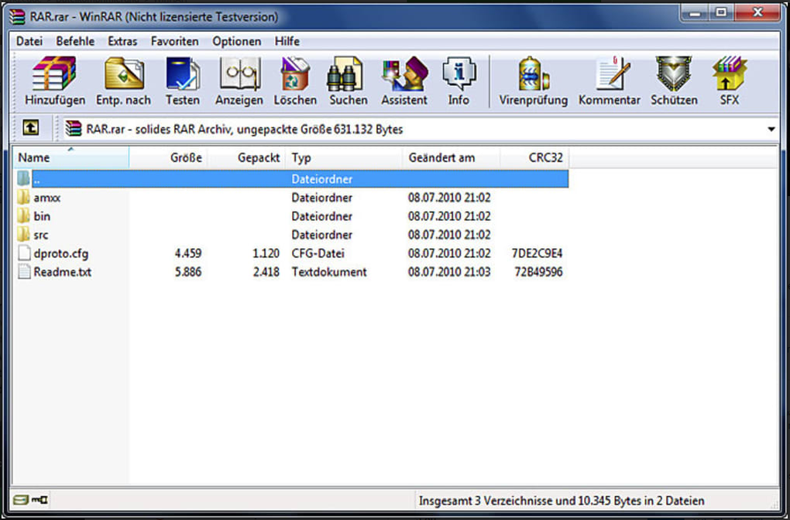Click packed value 2.418
Viewport: 790px width, 520px height.
266,272
